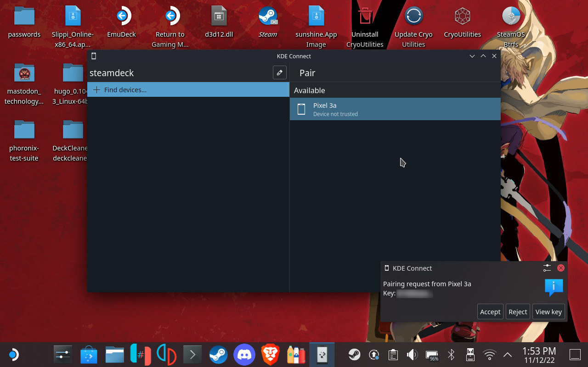
Task: Click the Steam system tray icon
Action: pyautogui.click(x=354, y=355)
